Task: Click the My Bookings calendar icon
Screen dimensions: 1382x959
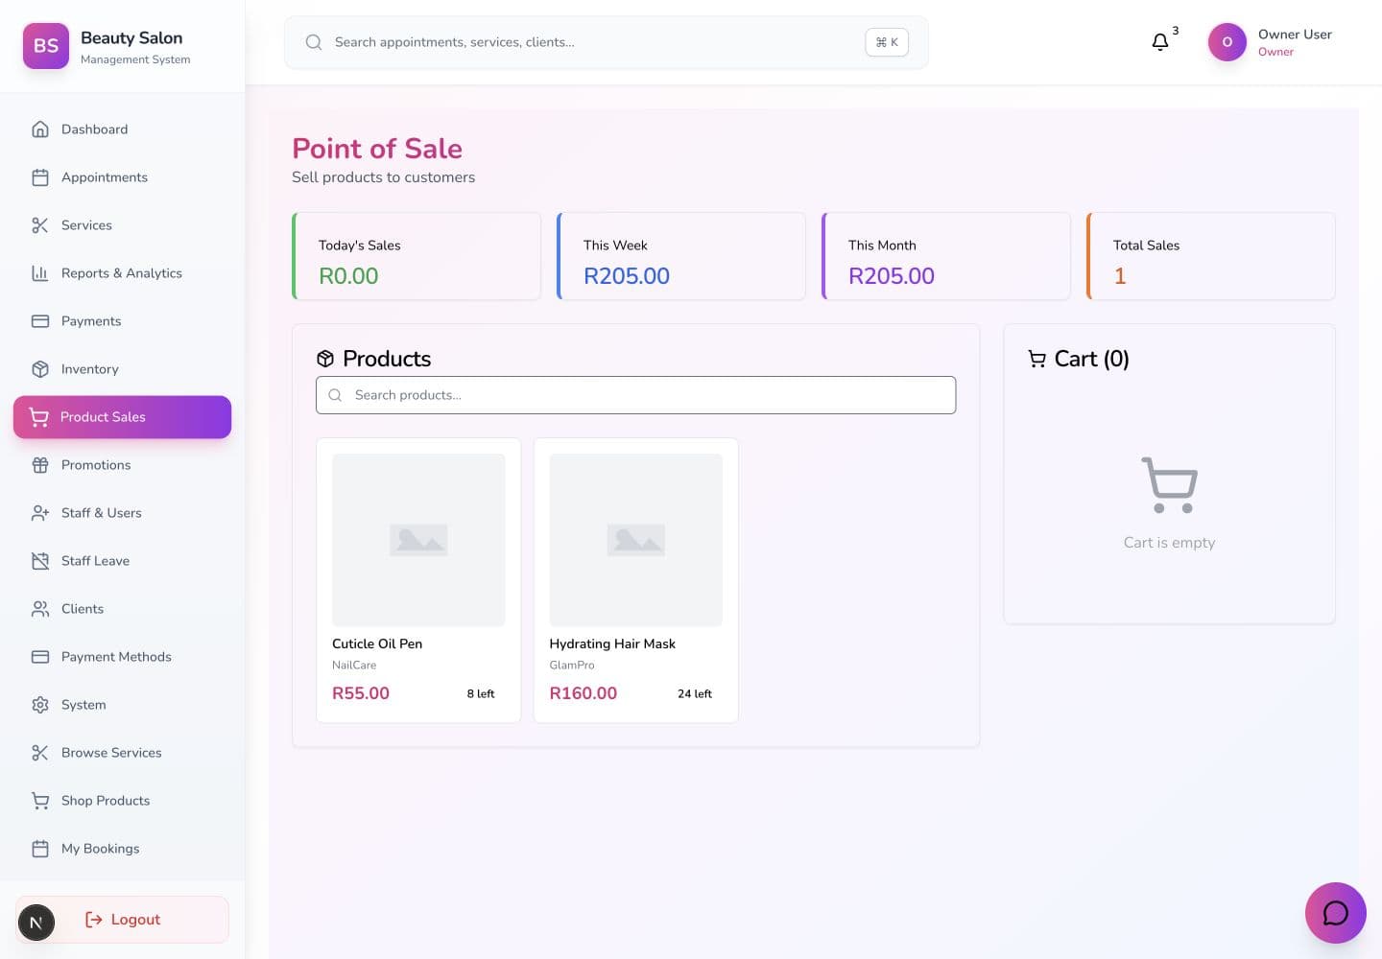Action: click(40, 849)
